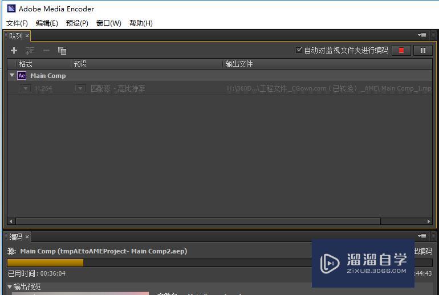Click the orange encoding progress bar

tap(46, 263)
